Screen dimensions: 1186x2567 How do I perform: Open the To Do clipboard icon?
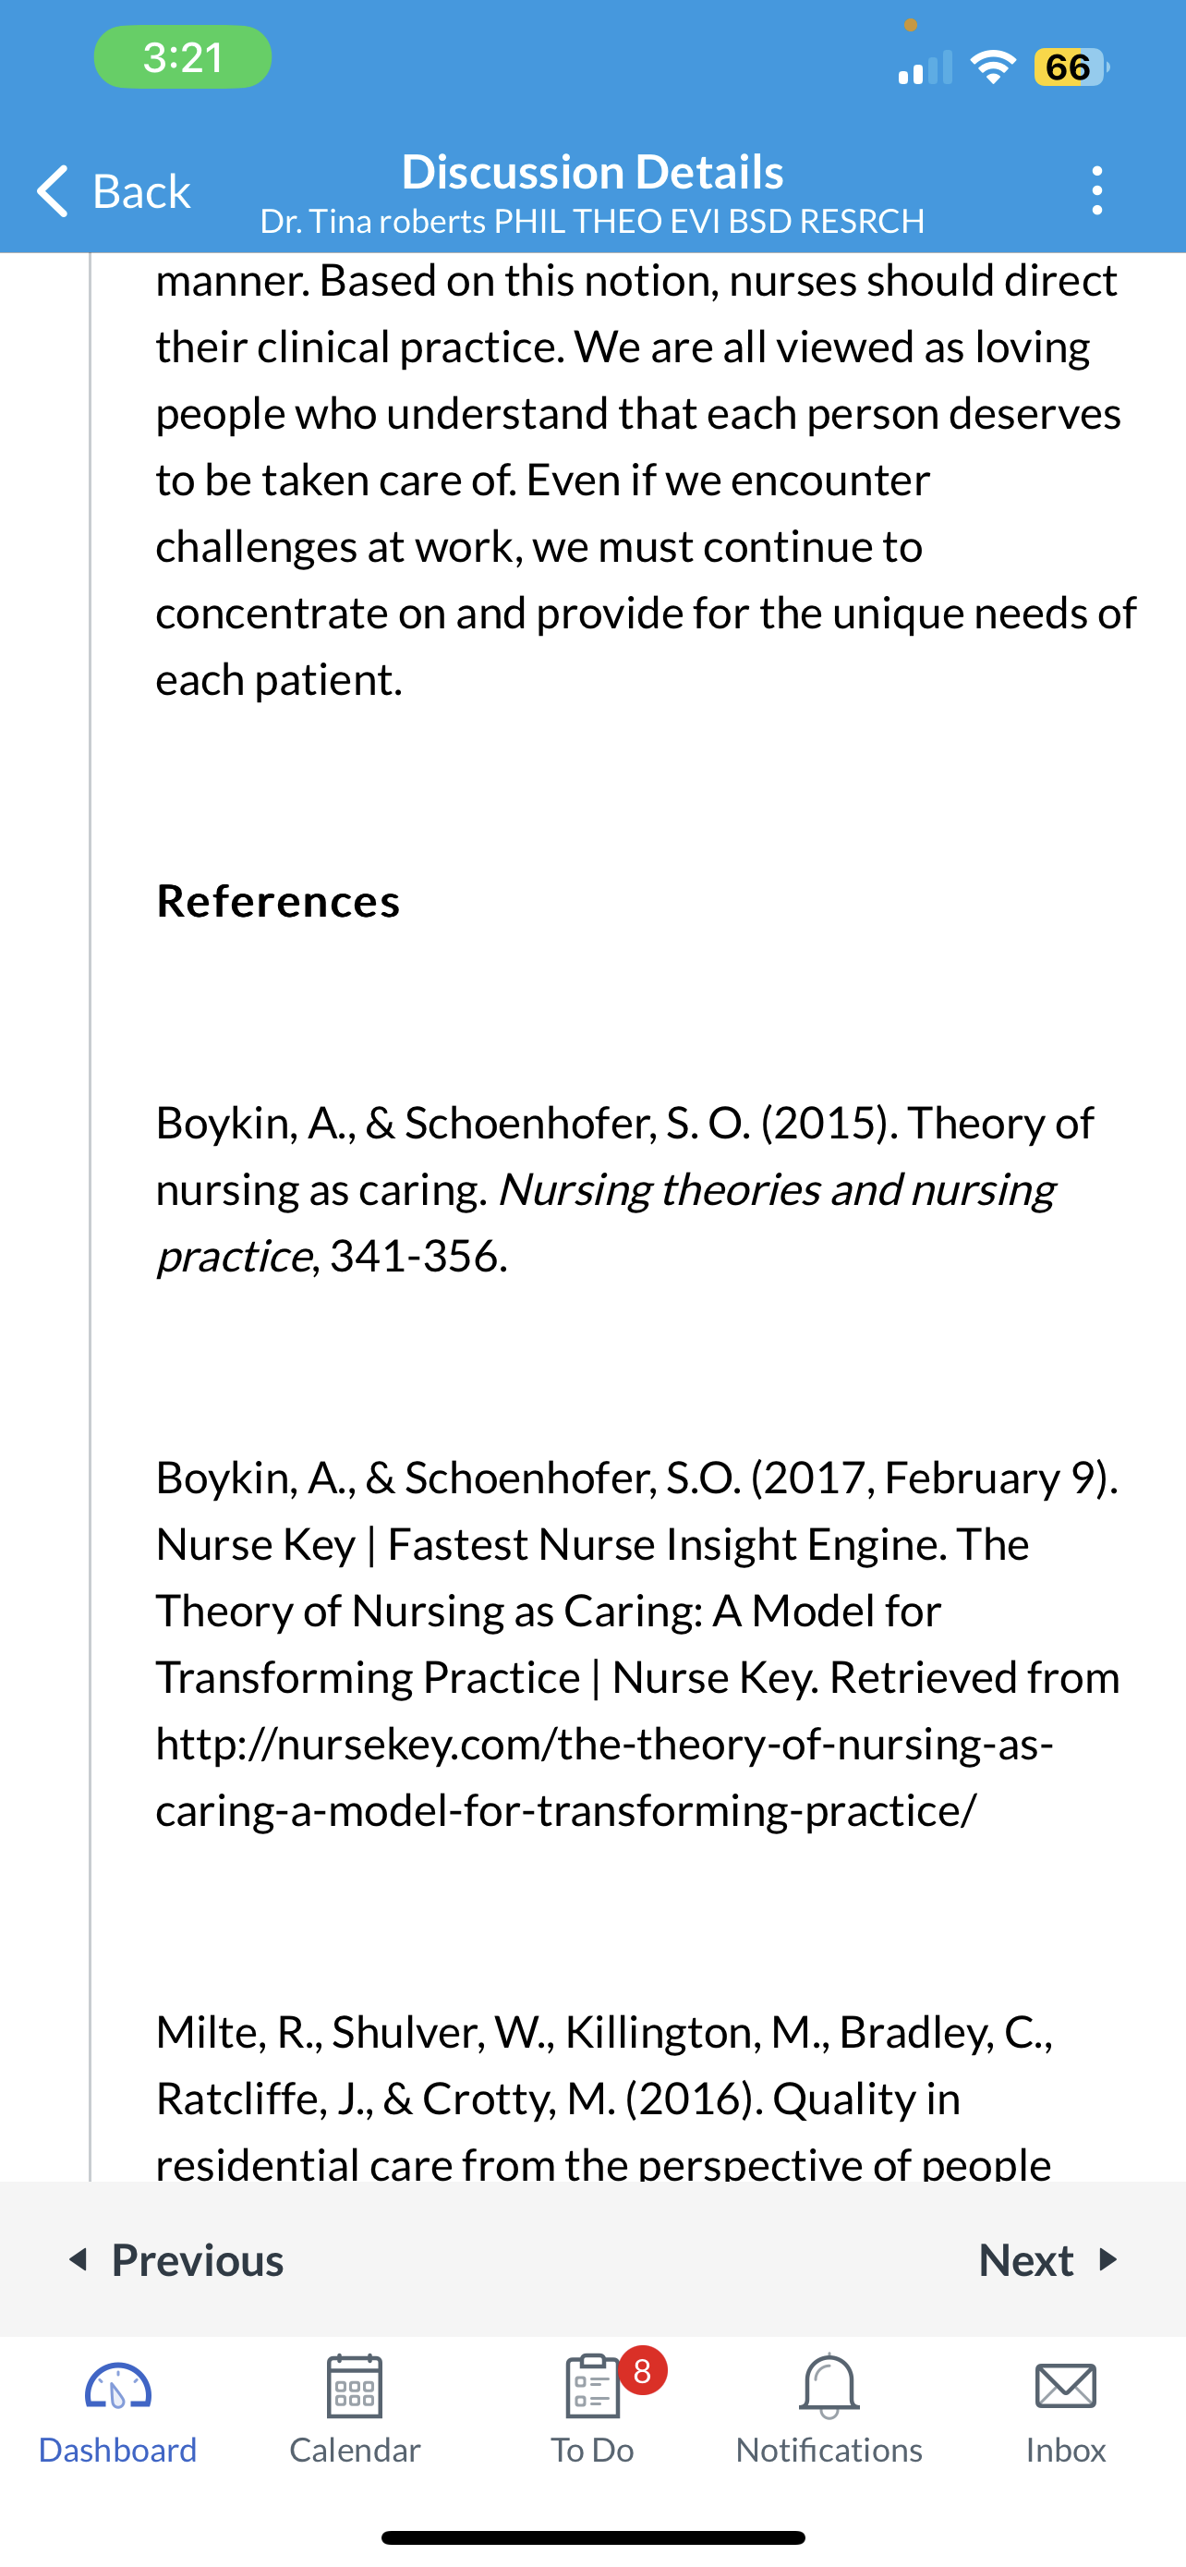point(592,2387)
